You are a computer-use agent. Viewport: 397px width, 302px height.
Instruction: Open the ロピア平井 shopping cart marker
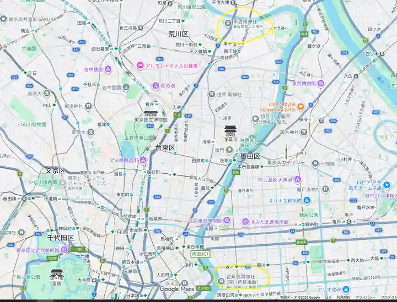point(387,185)
